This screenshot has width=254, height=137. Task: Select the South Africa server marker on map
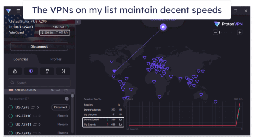pos(160,97)
